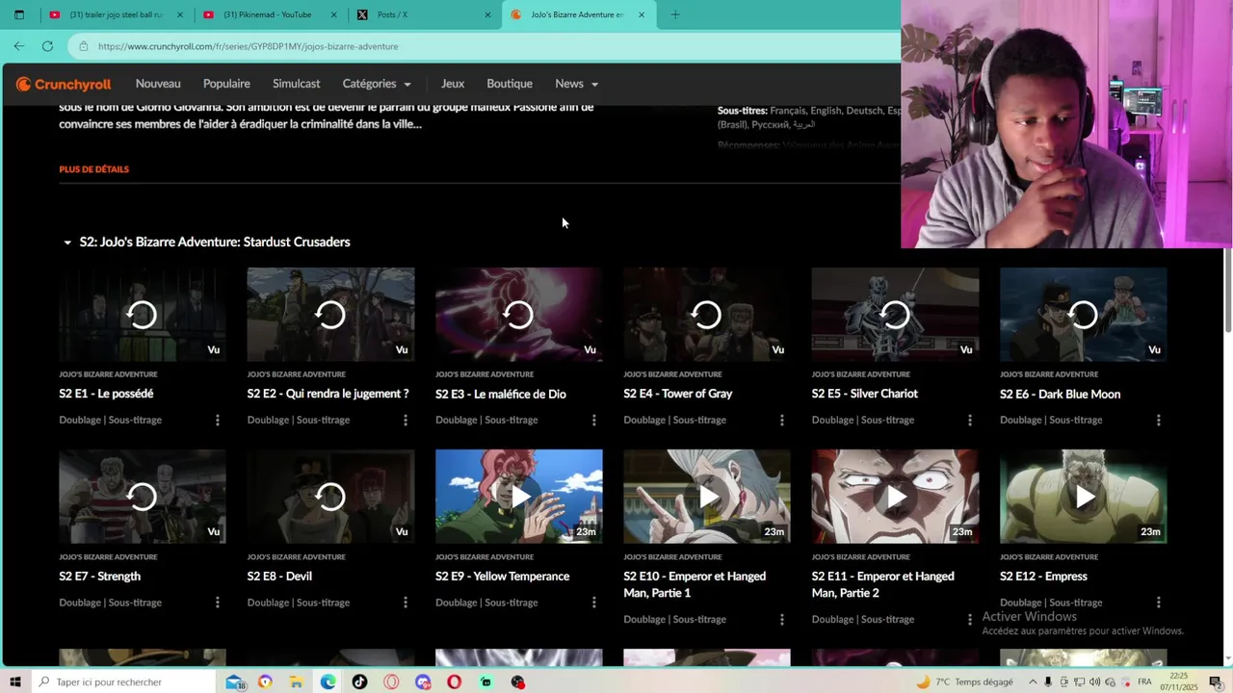Click Doublage | Sous-titrage under S2 E7 Strength
This screenshot has height=693, width=1233.
[x=110, y=603]
